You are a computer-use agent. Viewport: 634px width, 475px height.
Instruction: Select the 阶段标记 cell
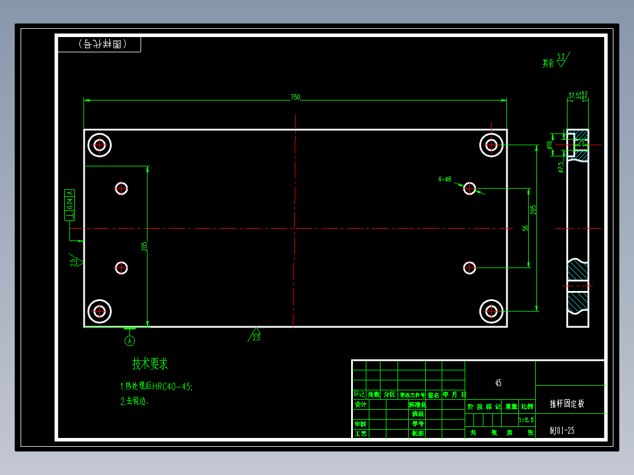pyautogui.click(x=484, y=406)
